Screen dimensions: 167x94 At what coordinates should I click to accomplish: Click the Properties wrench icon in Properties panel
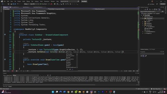click(146, 56)
